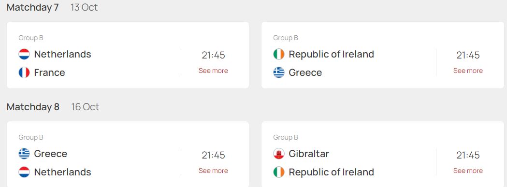Click the Netherlands flag in Matchday 8

(24, 172)
